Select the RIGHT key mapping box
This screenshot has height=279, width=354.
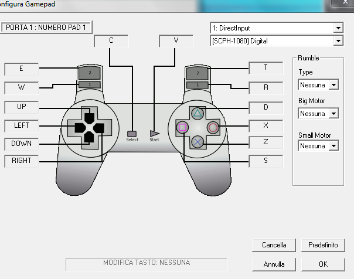(x=22, y=161)
